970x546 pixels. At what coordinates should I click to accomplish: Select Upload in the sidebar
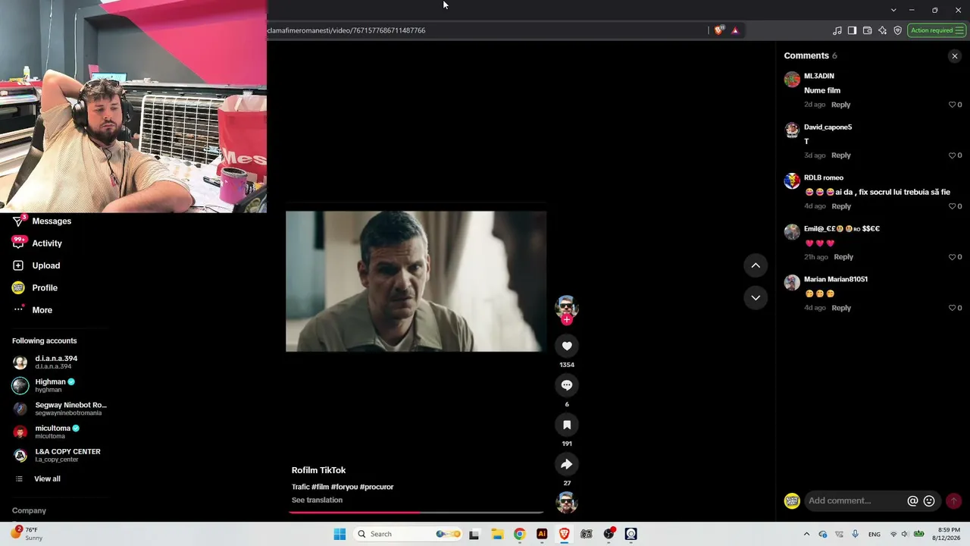(x=46, y=265)
